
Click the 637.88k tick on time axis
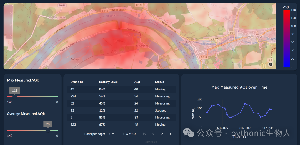(x=245, y=128)
